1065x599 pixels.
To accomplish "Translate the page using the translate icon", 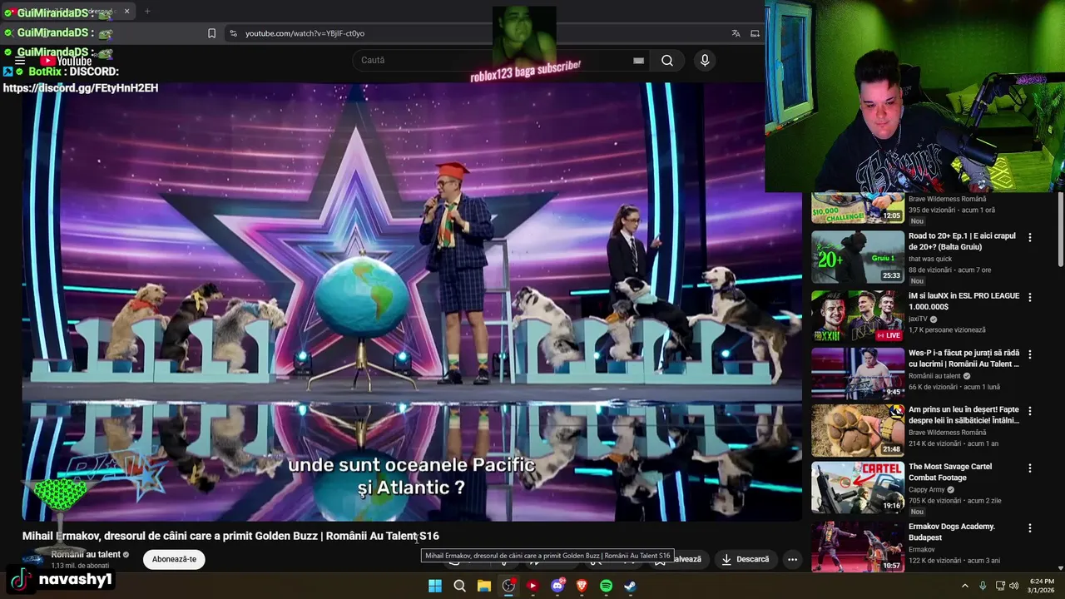I will click(x=736, y=33).
